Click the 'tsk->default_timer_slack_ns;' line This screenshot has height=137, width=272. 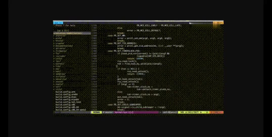pos(153,89)
